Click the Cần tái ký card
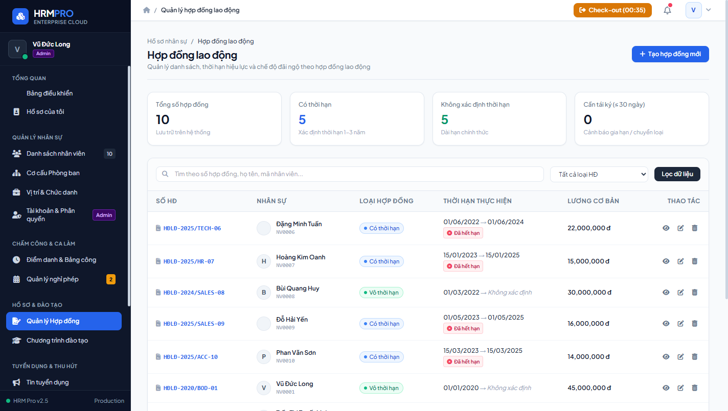Image resolution: width=728 pixels, height=411 pixels. pyautogui.click(x=642, y=119)
